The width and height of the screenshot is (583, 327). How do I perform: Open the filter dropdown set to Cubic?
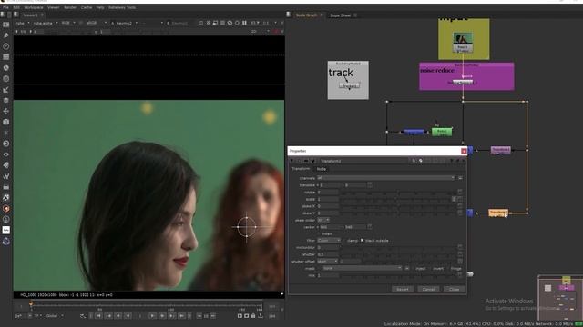point(329,241)
